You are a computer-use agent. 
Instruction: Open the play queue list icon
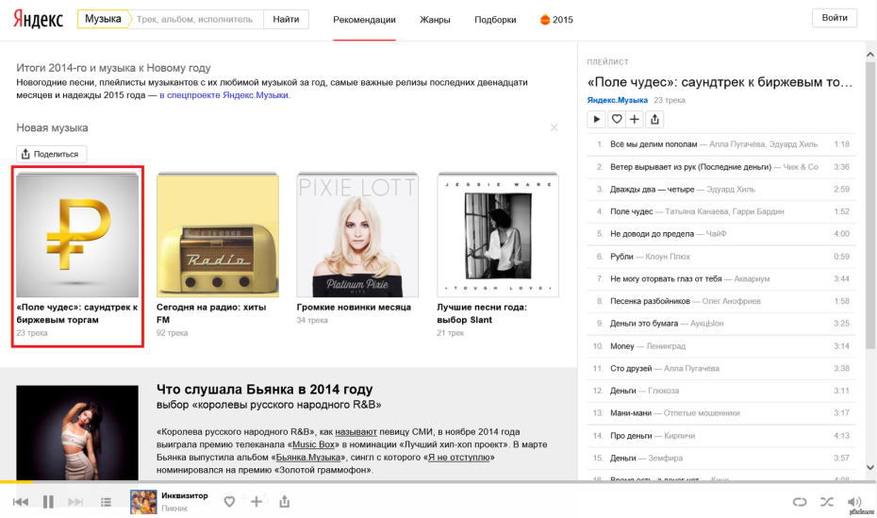107,502
